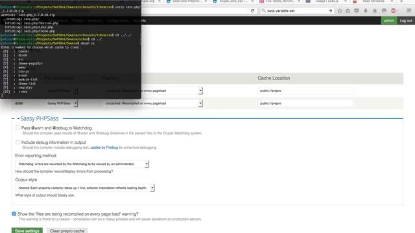Switch to the drupal_add_css tab
Screen dimensions: 415x233
tap(233, 1)
